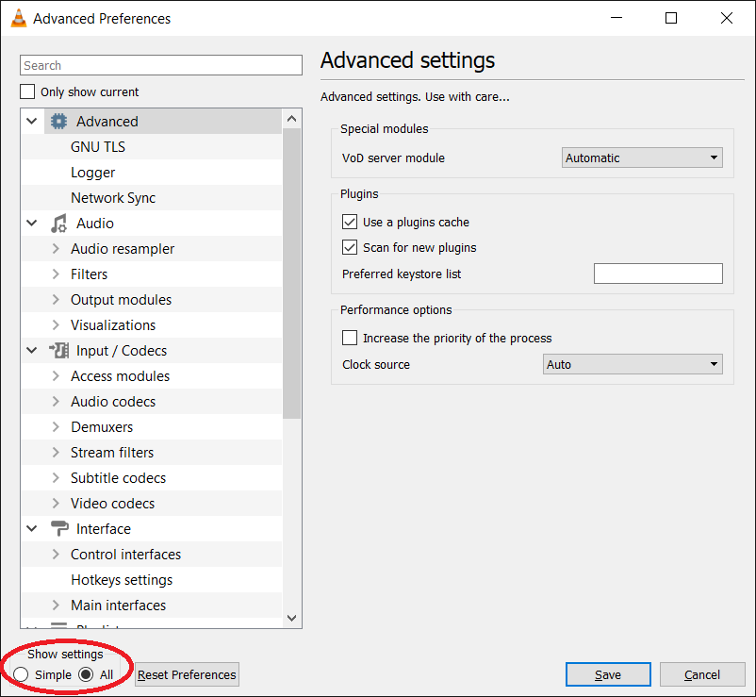Select Output modules tree item text

121,300
